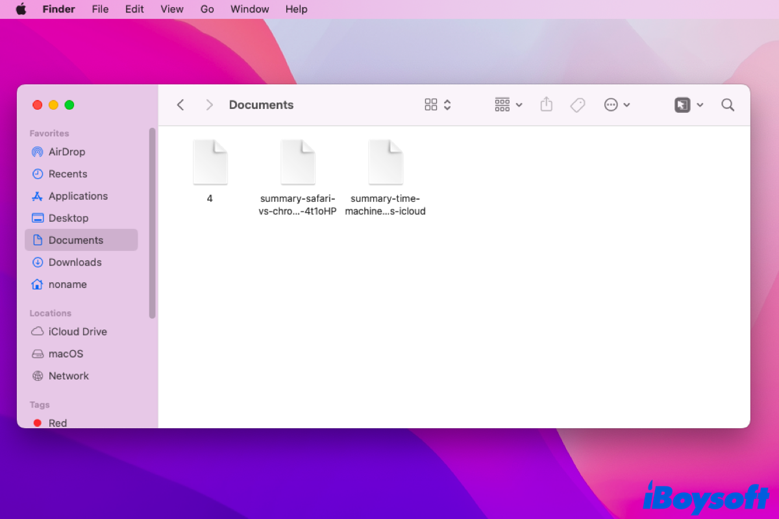Open the Apple menu logo
This screenshot has height=519, width=779.
click(x=21, y=9)
